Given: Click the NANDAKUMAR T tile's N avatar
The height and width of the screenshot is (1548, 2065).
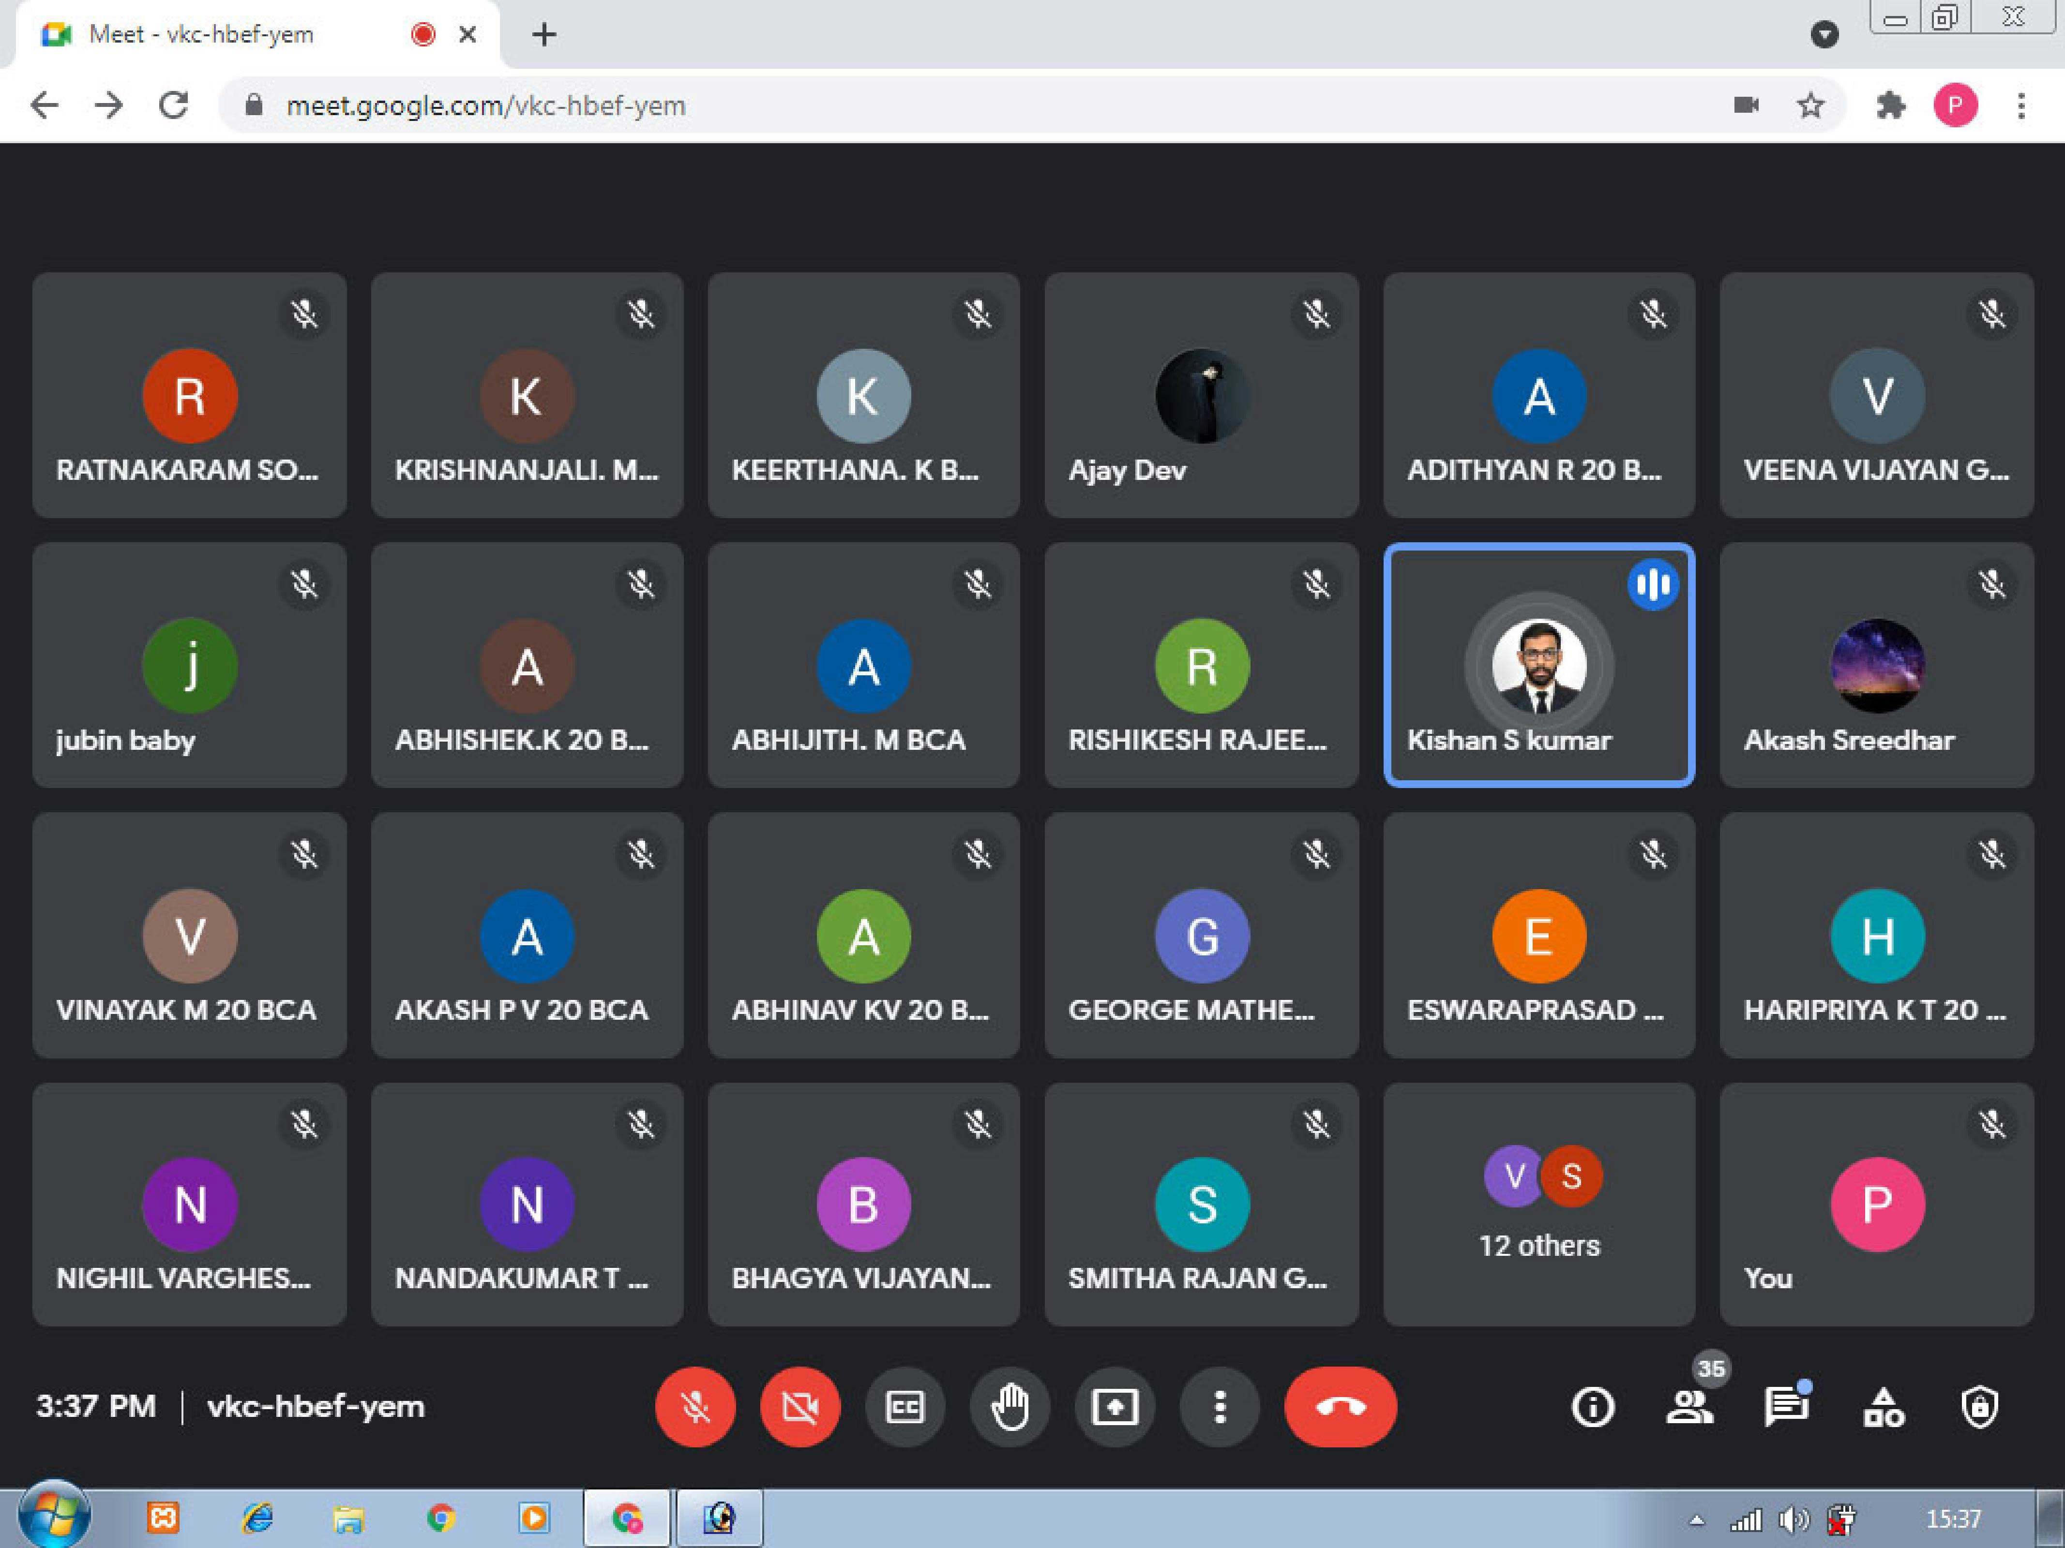Looking at the screenshot, I should point(527,1204).
